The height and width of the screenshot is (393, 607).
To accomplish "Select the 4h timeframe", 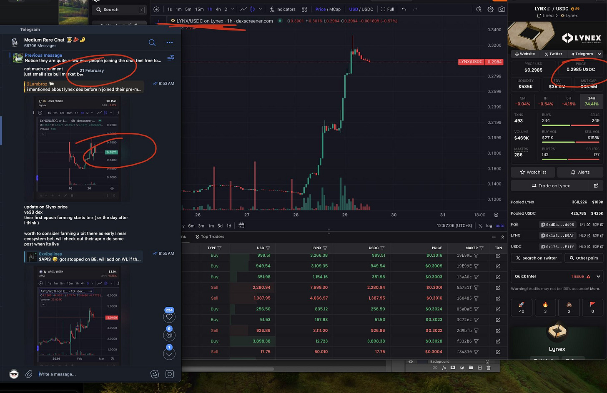I will click(x=218, y=9).
